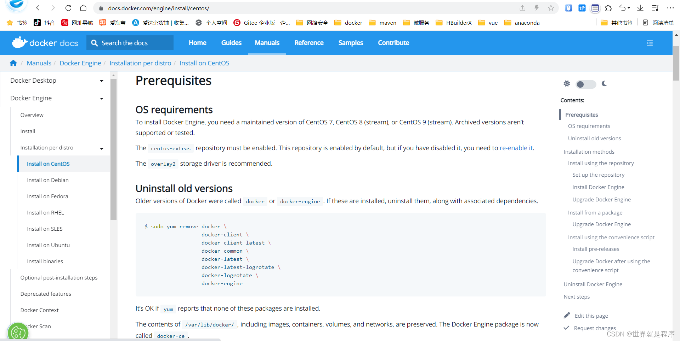The width and height of the screenshot is (680, 341).
Task: Open the 抖音 bookmark
Action: 44,23
